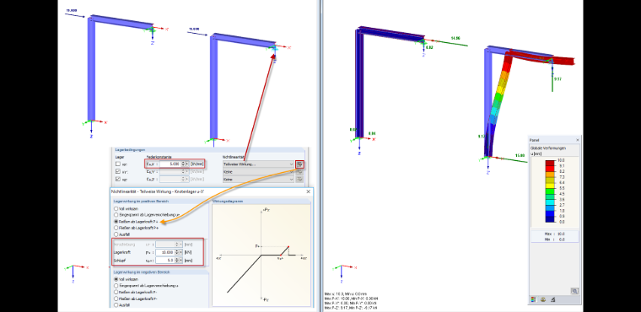The height and width of the screenshot is (312, 641).
Task: Select 'Fließen ab Lagerkraft P+' option
Action: (x=116, y=228)
